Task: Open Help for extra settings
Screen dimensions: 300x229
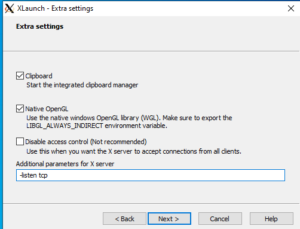Action: pyautogui.click(x=271, y=219)
